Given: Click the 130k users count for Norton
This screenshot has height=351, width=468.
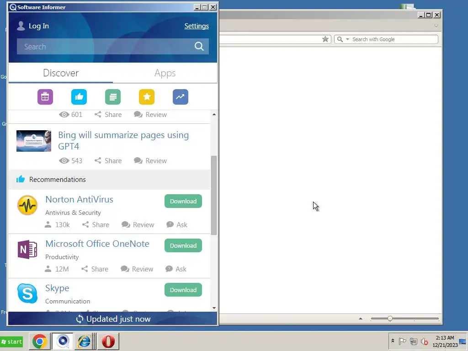Looking at the screenshot, I should point(57,225).
